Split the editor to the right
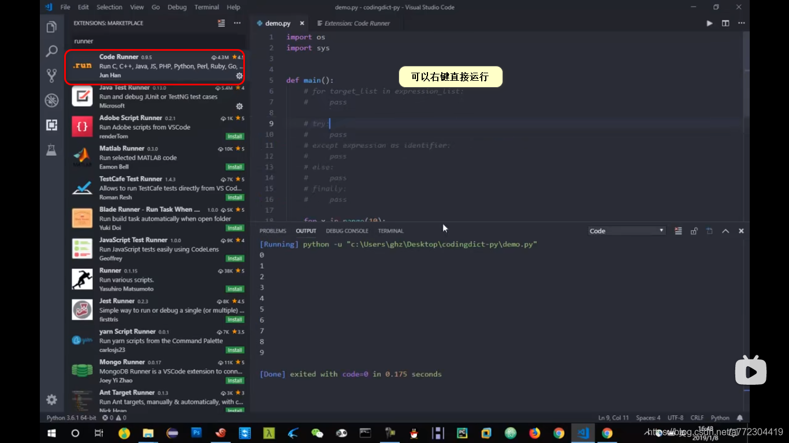 (725, 23)
